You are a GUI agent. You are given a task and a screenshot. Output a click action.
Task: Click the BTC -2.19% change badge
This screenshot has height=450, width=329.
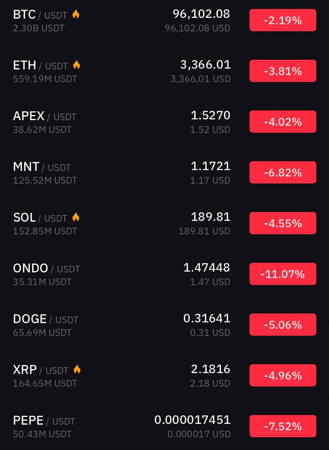click(283, 20)
